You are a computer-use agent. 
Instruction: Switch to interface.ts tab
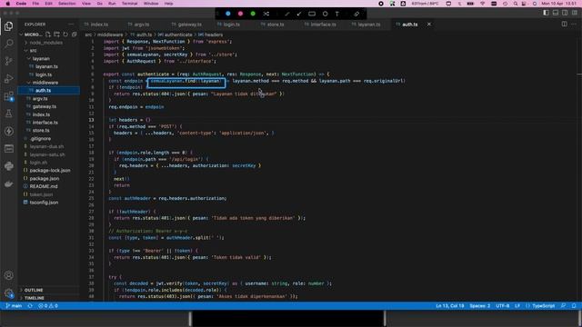pyautogui.click(x=323, y=25)
